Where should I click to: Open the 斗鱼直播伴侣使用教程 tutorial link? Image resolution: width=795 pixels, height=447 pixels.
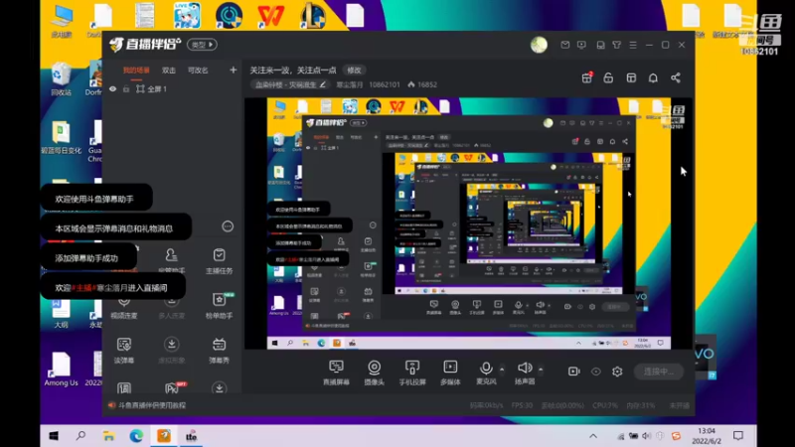(152, 405)
